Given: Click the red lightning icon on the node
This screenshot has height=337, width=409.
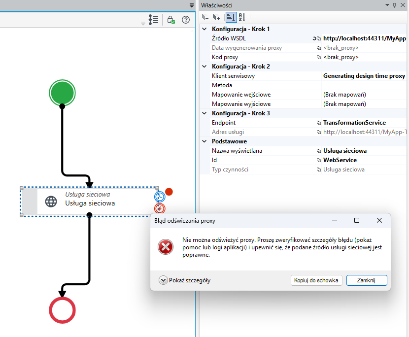Looking at the screenshot, I should tap(160, 208).
